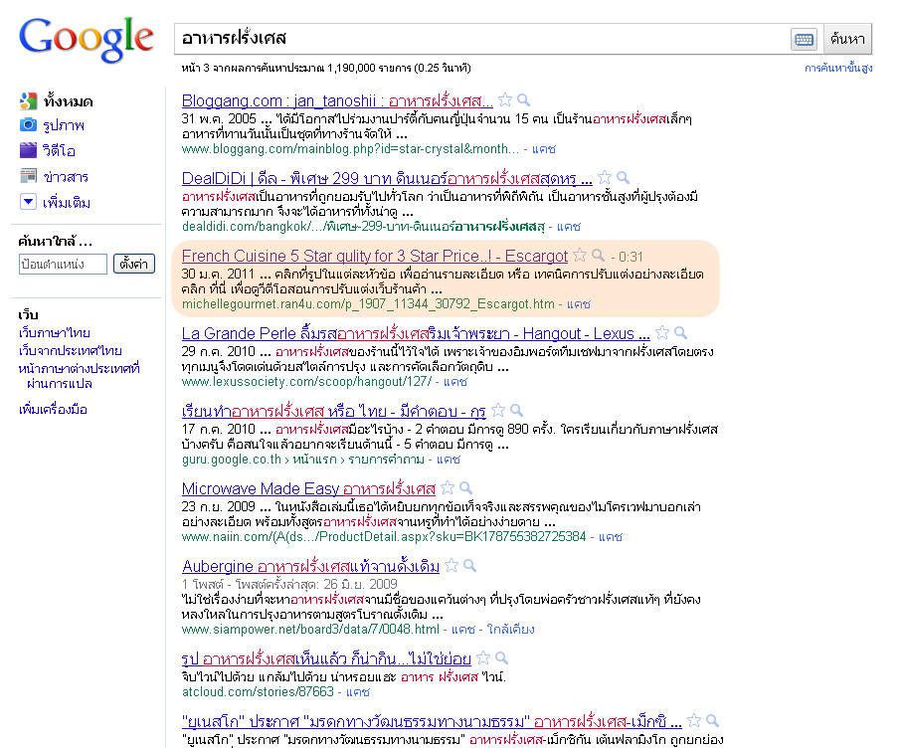
Task: Open cached copy of Bloggang.com result
Action: point(544,149)
